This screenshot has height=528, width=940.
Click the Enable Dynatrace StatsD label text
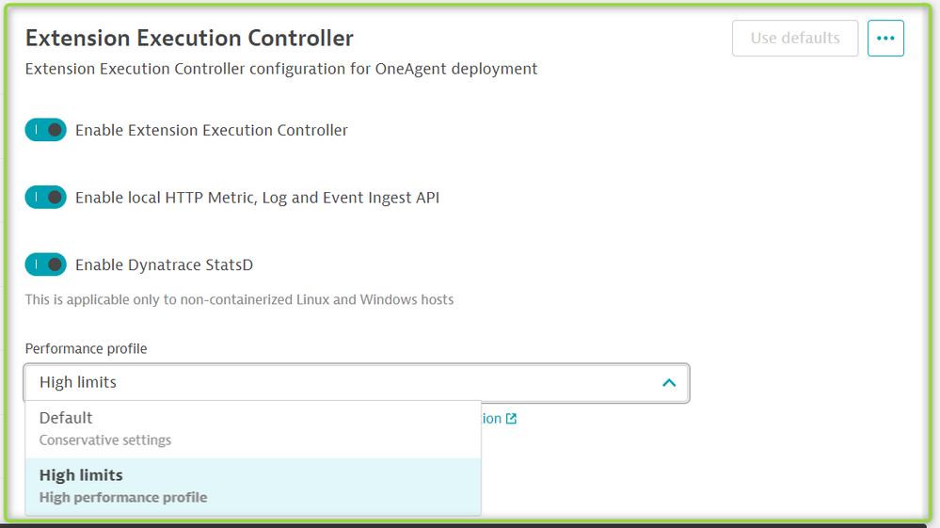coord(164,265)
